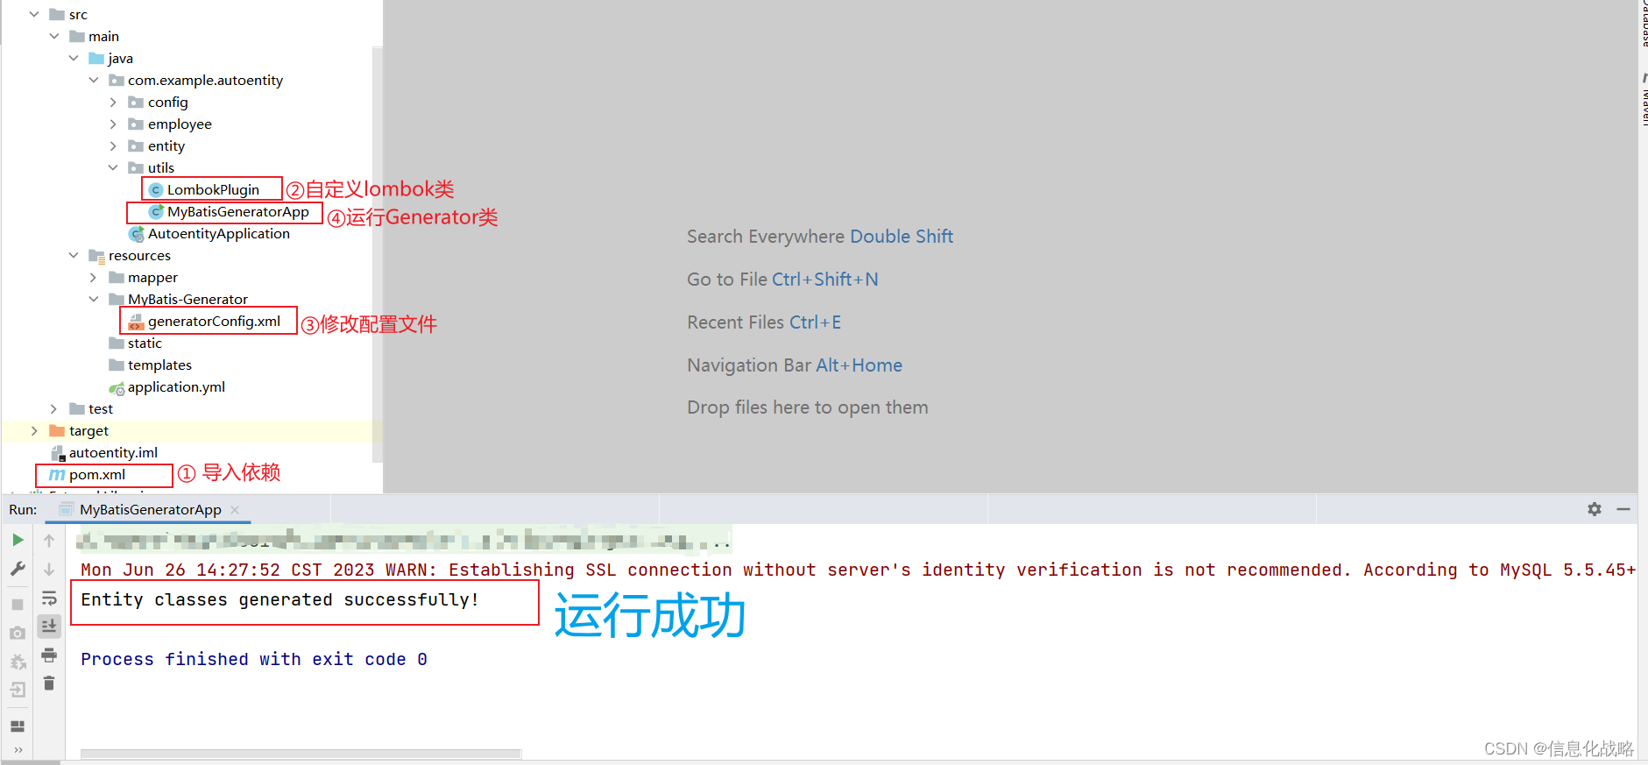Expand the employee package

pyautogui.click(x=113, y=124)
